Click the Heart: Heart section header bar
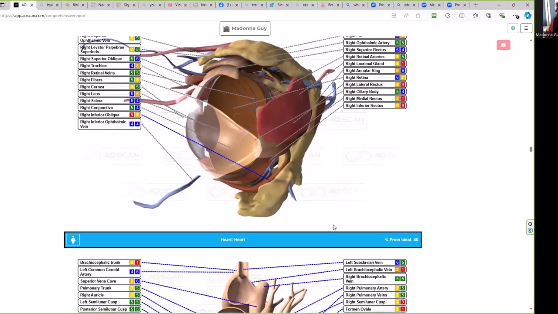This screenshot has height=314, width=558. pyautogui.click(x=243, y=240)
